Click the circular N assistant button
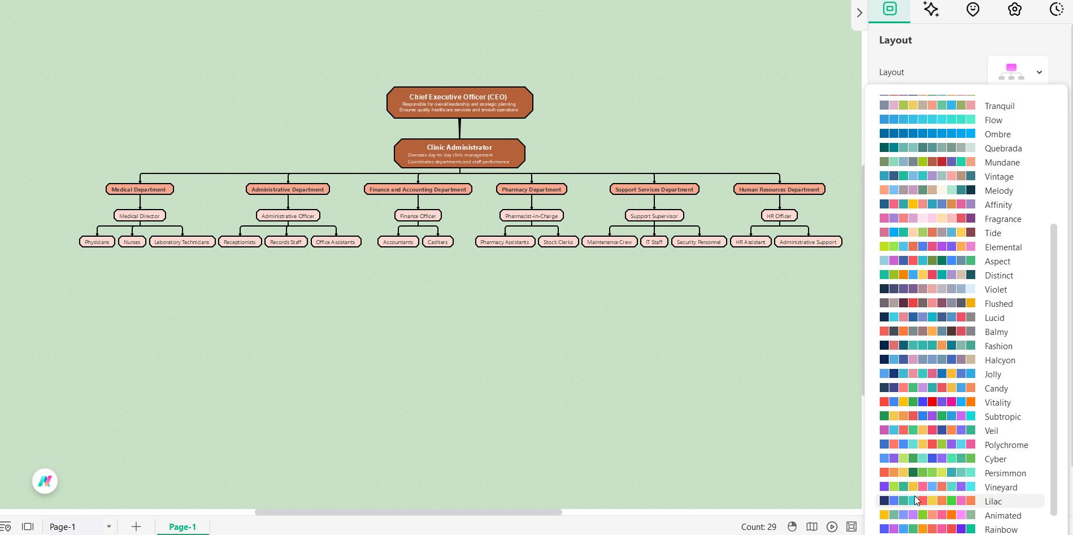 [45, 481]
